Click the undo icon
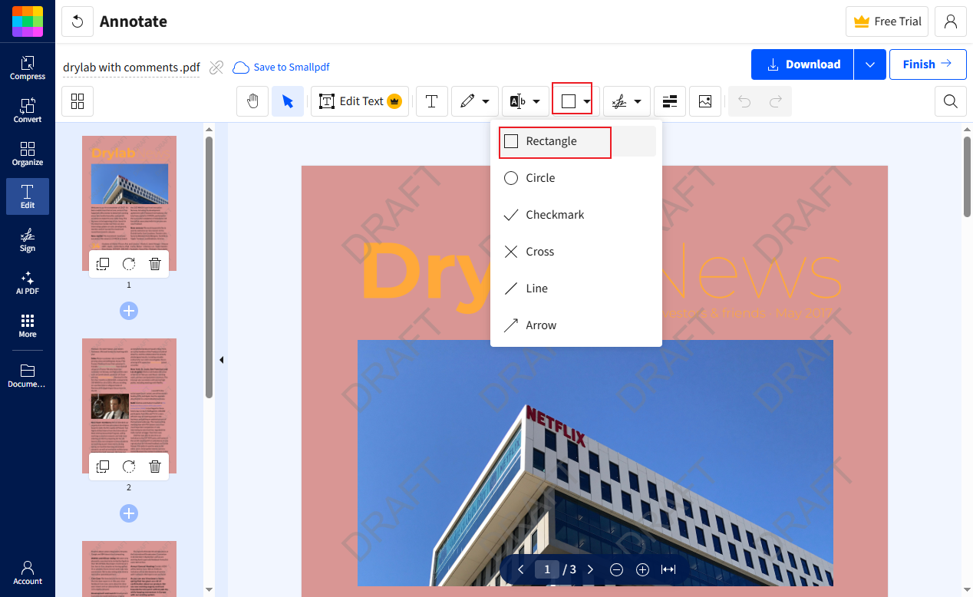 point(744,101)
